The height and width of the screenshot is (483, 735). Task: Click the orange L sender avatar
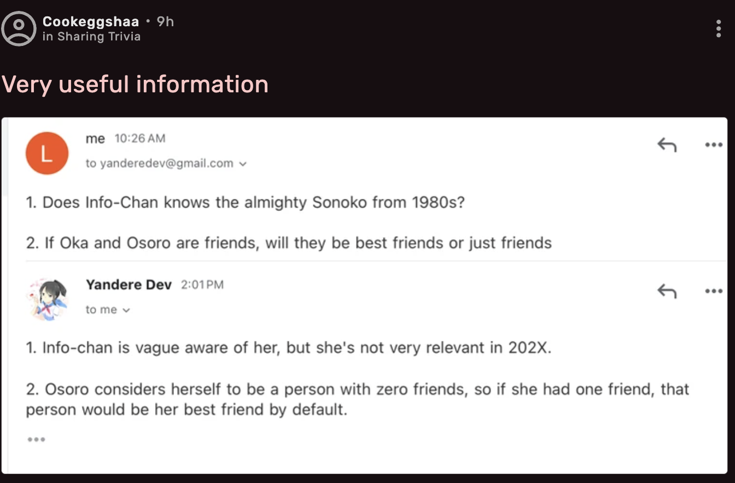coord(47,154)
